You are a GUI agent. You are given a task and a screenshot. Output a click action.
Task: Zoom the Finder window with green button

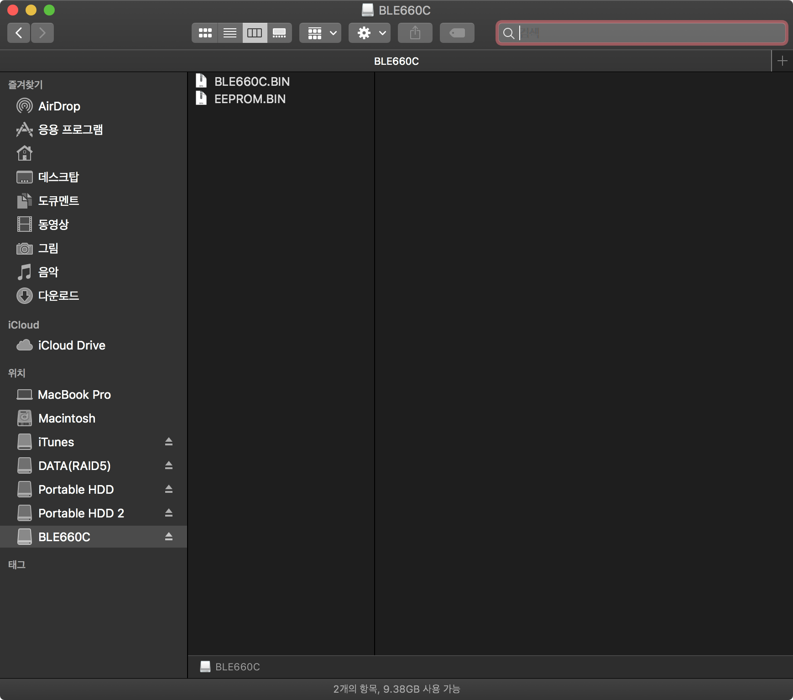(49, 10)
